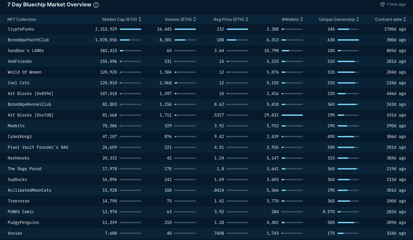Click Art Blocks [0xa7d8] avg price .5327
The image size is (413, 240).
click(218, 115)
